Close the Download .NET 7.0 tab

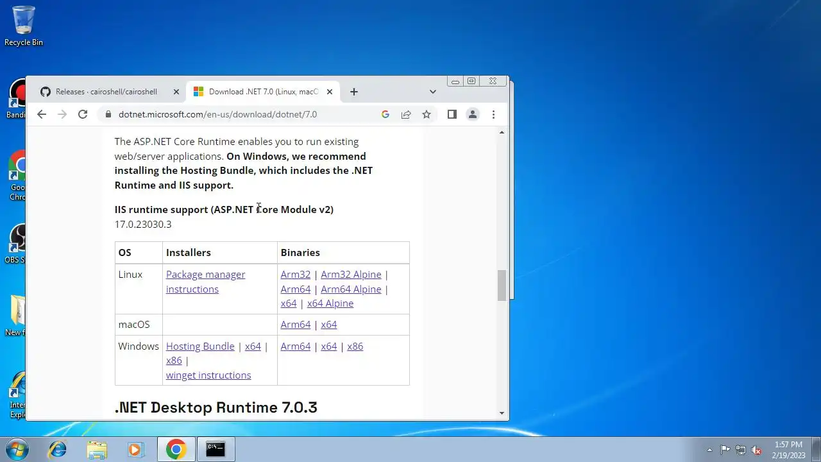(330, 92)
